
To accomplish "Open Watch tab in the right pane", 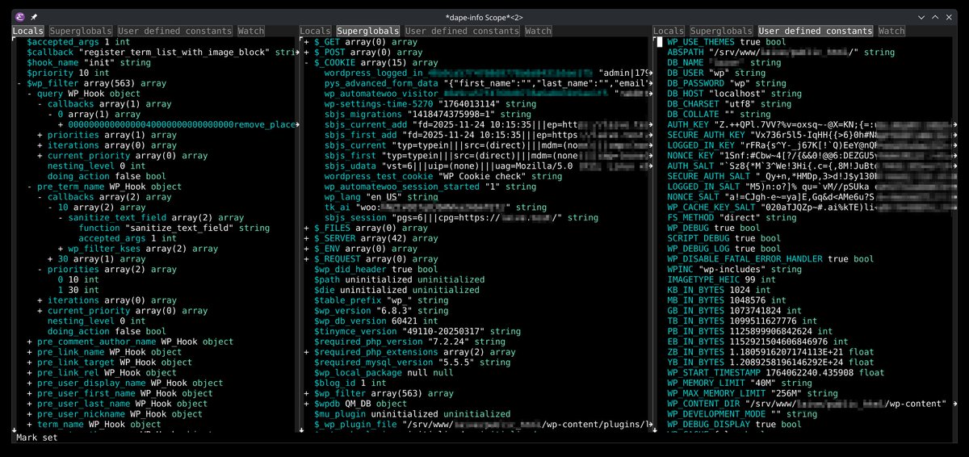I will coord(891,31).
